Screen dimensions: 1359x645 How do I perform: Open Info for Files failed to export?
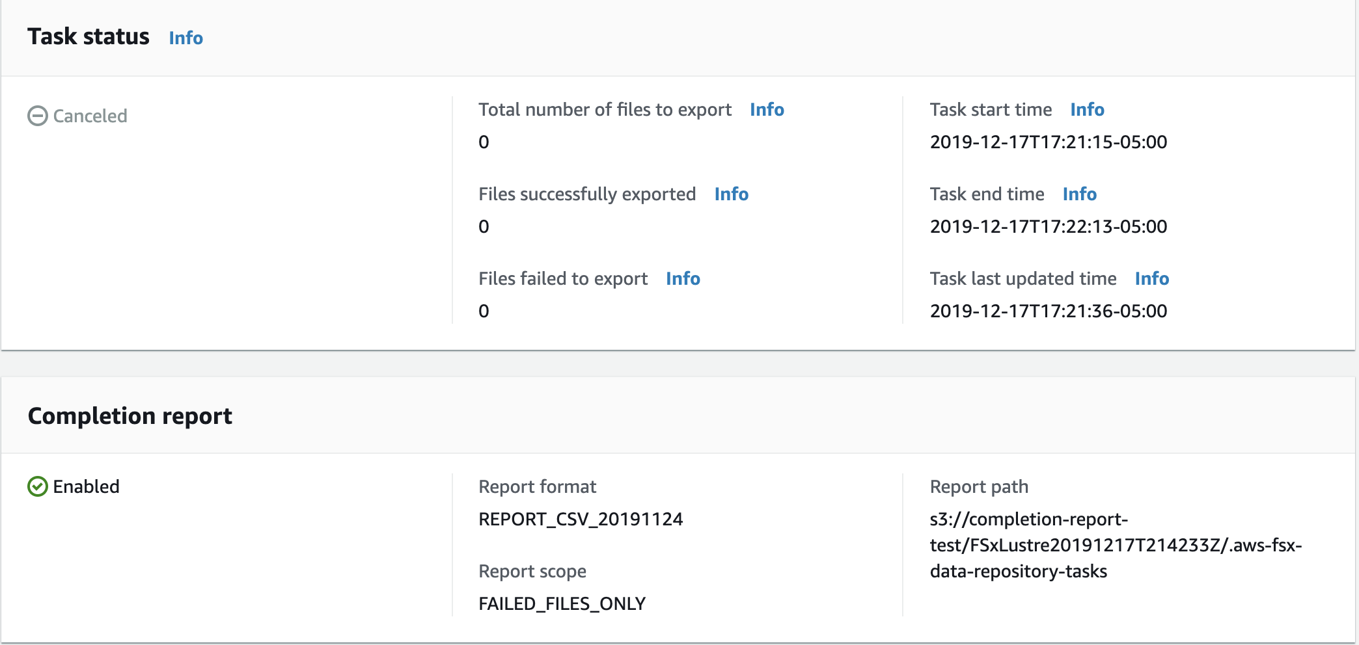coord(683,278)
